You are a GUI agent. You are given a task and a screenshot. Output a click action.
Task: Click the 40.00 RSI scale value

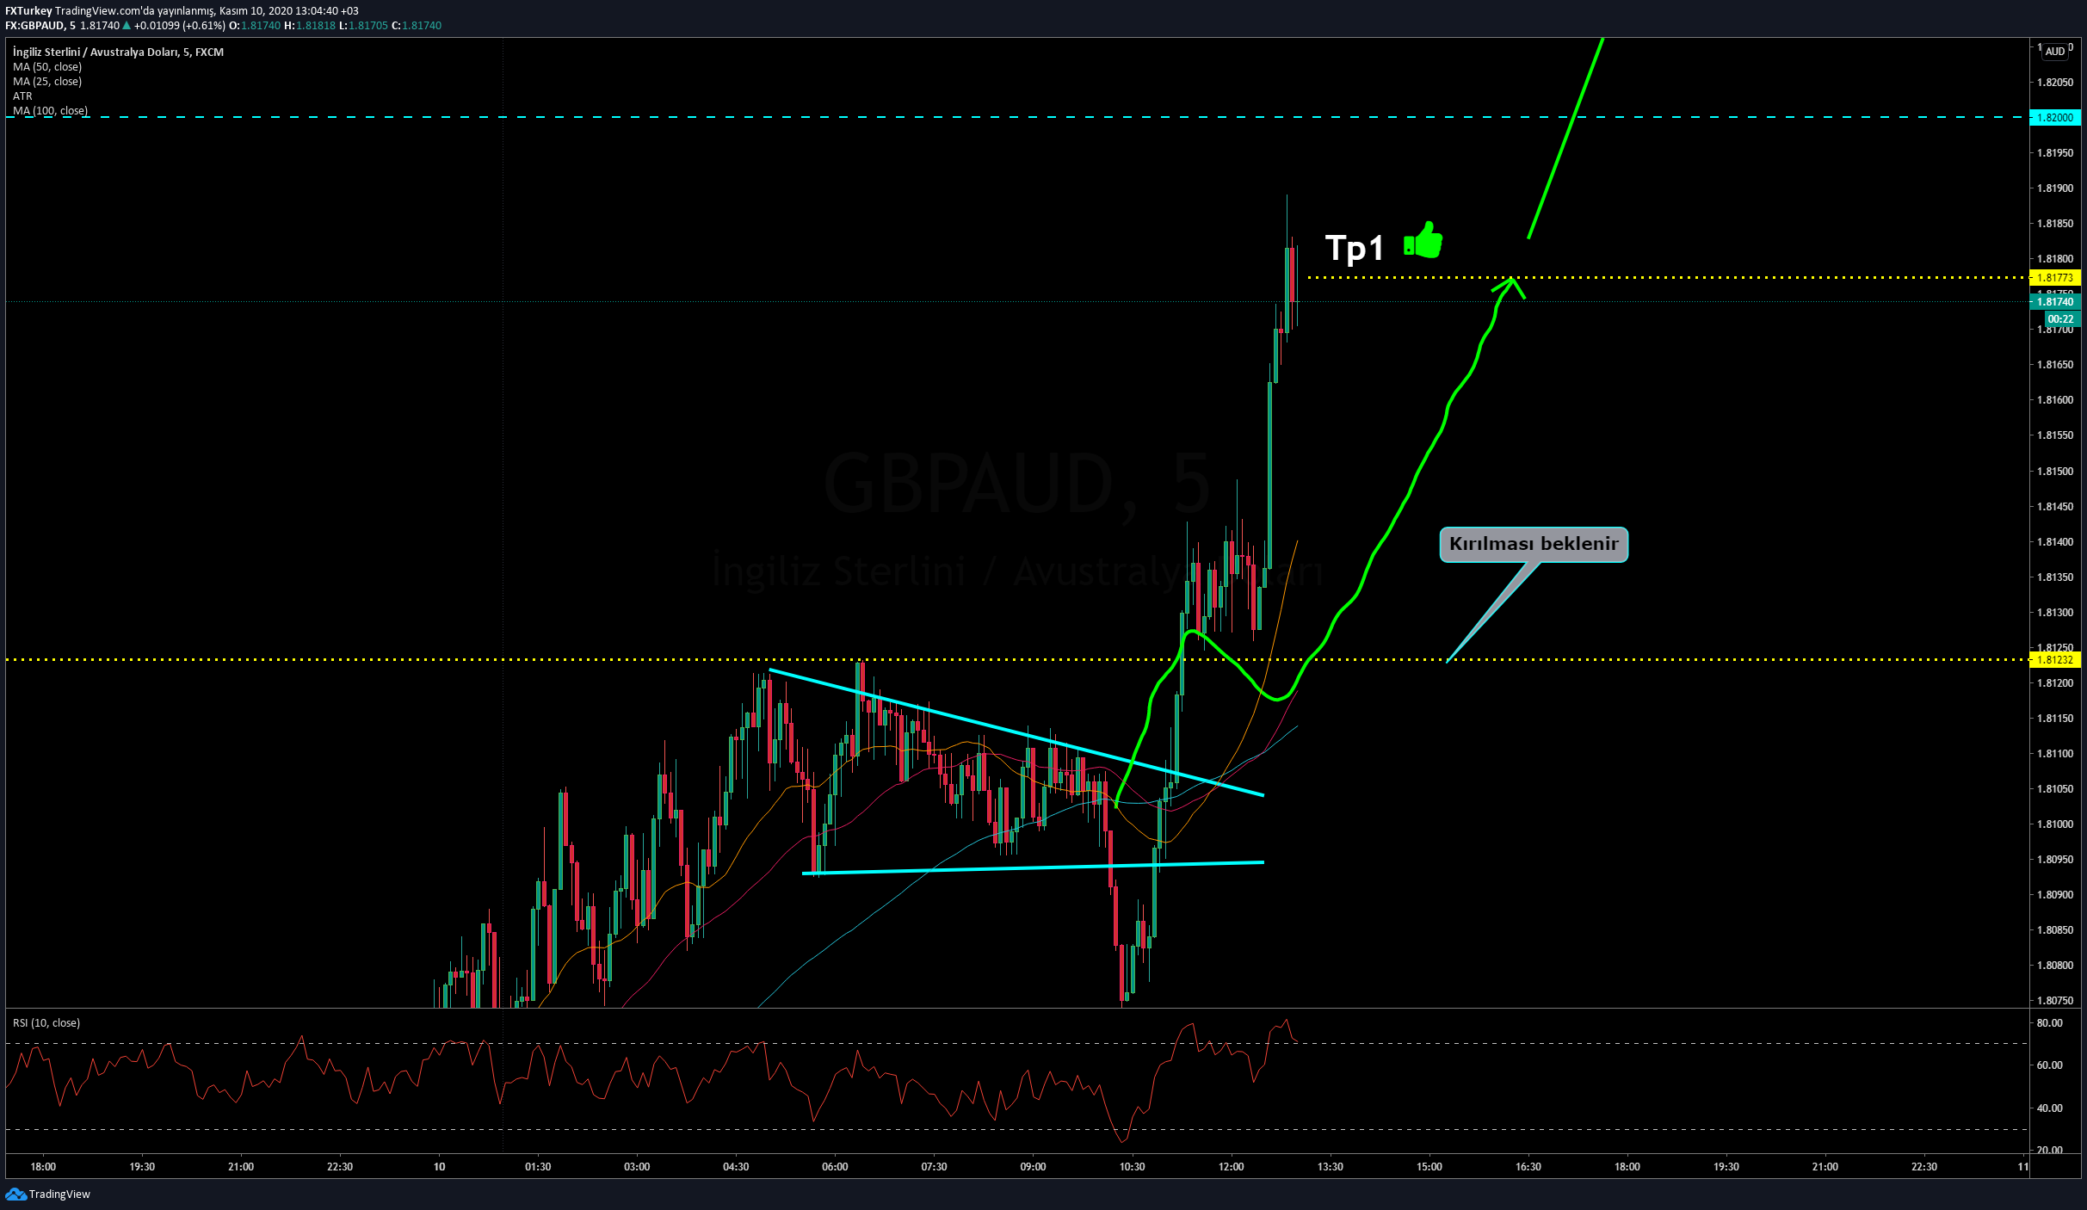(2050, 1108)
